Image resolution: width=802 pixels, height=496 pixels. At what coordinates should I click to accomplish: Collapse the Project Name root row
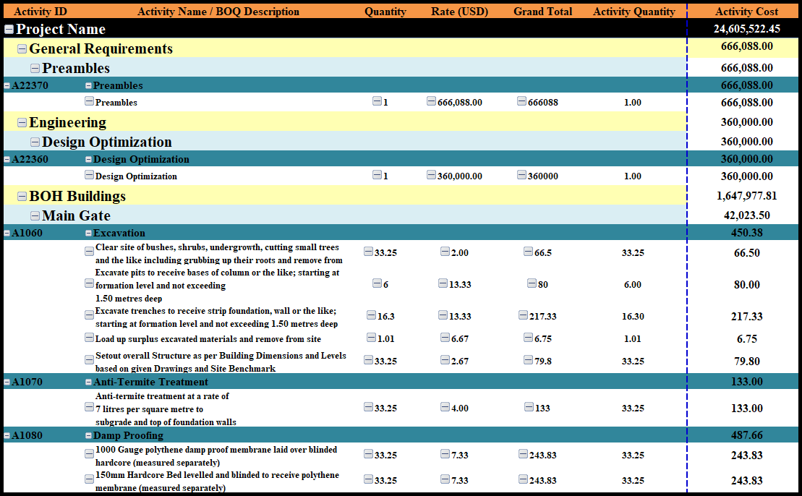pyautogui.click(x=9, y=30)
